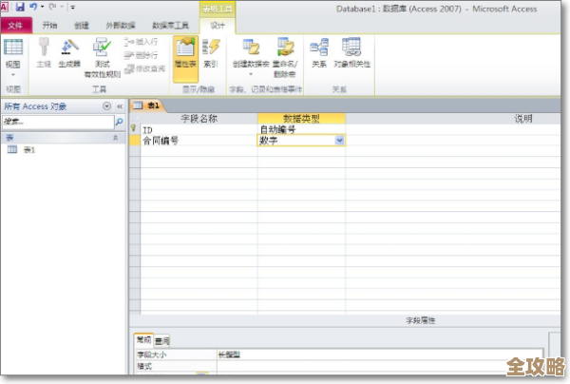Click the 表1 document tab
The width and height of the screenshot is (570, 384).
[147, 106]
